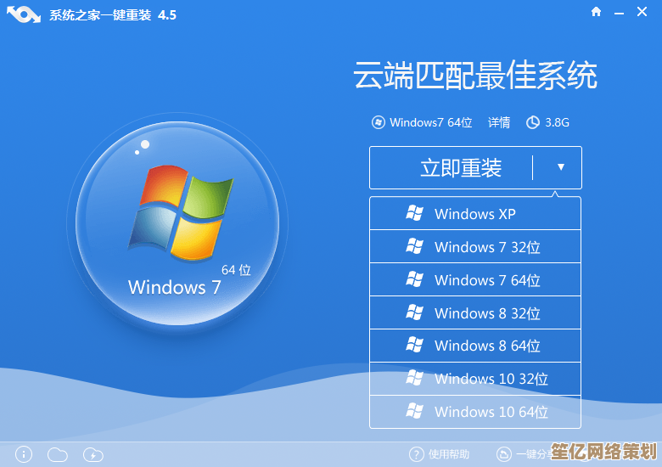Select Windows 8 32位 entry
Viewport: 662px width, 467px height.
[475, 313]
